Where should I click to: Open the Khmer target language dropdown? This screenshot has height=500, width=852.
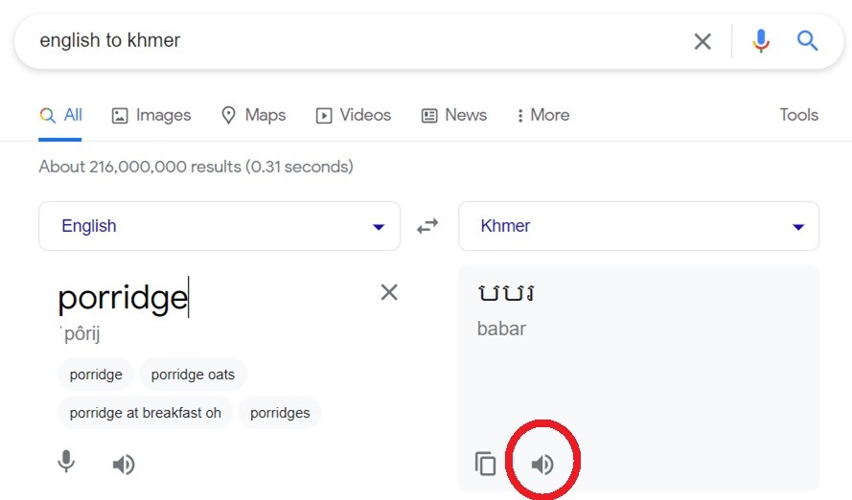coord(639,226)
